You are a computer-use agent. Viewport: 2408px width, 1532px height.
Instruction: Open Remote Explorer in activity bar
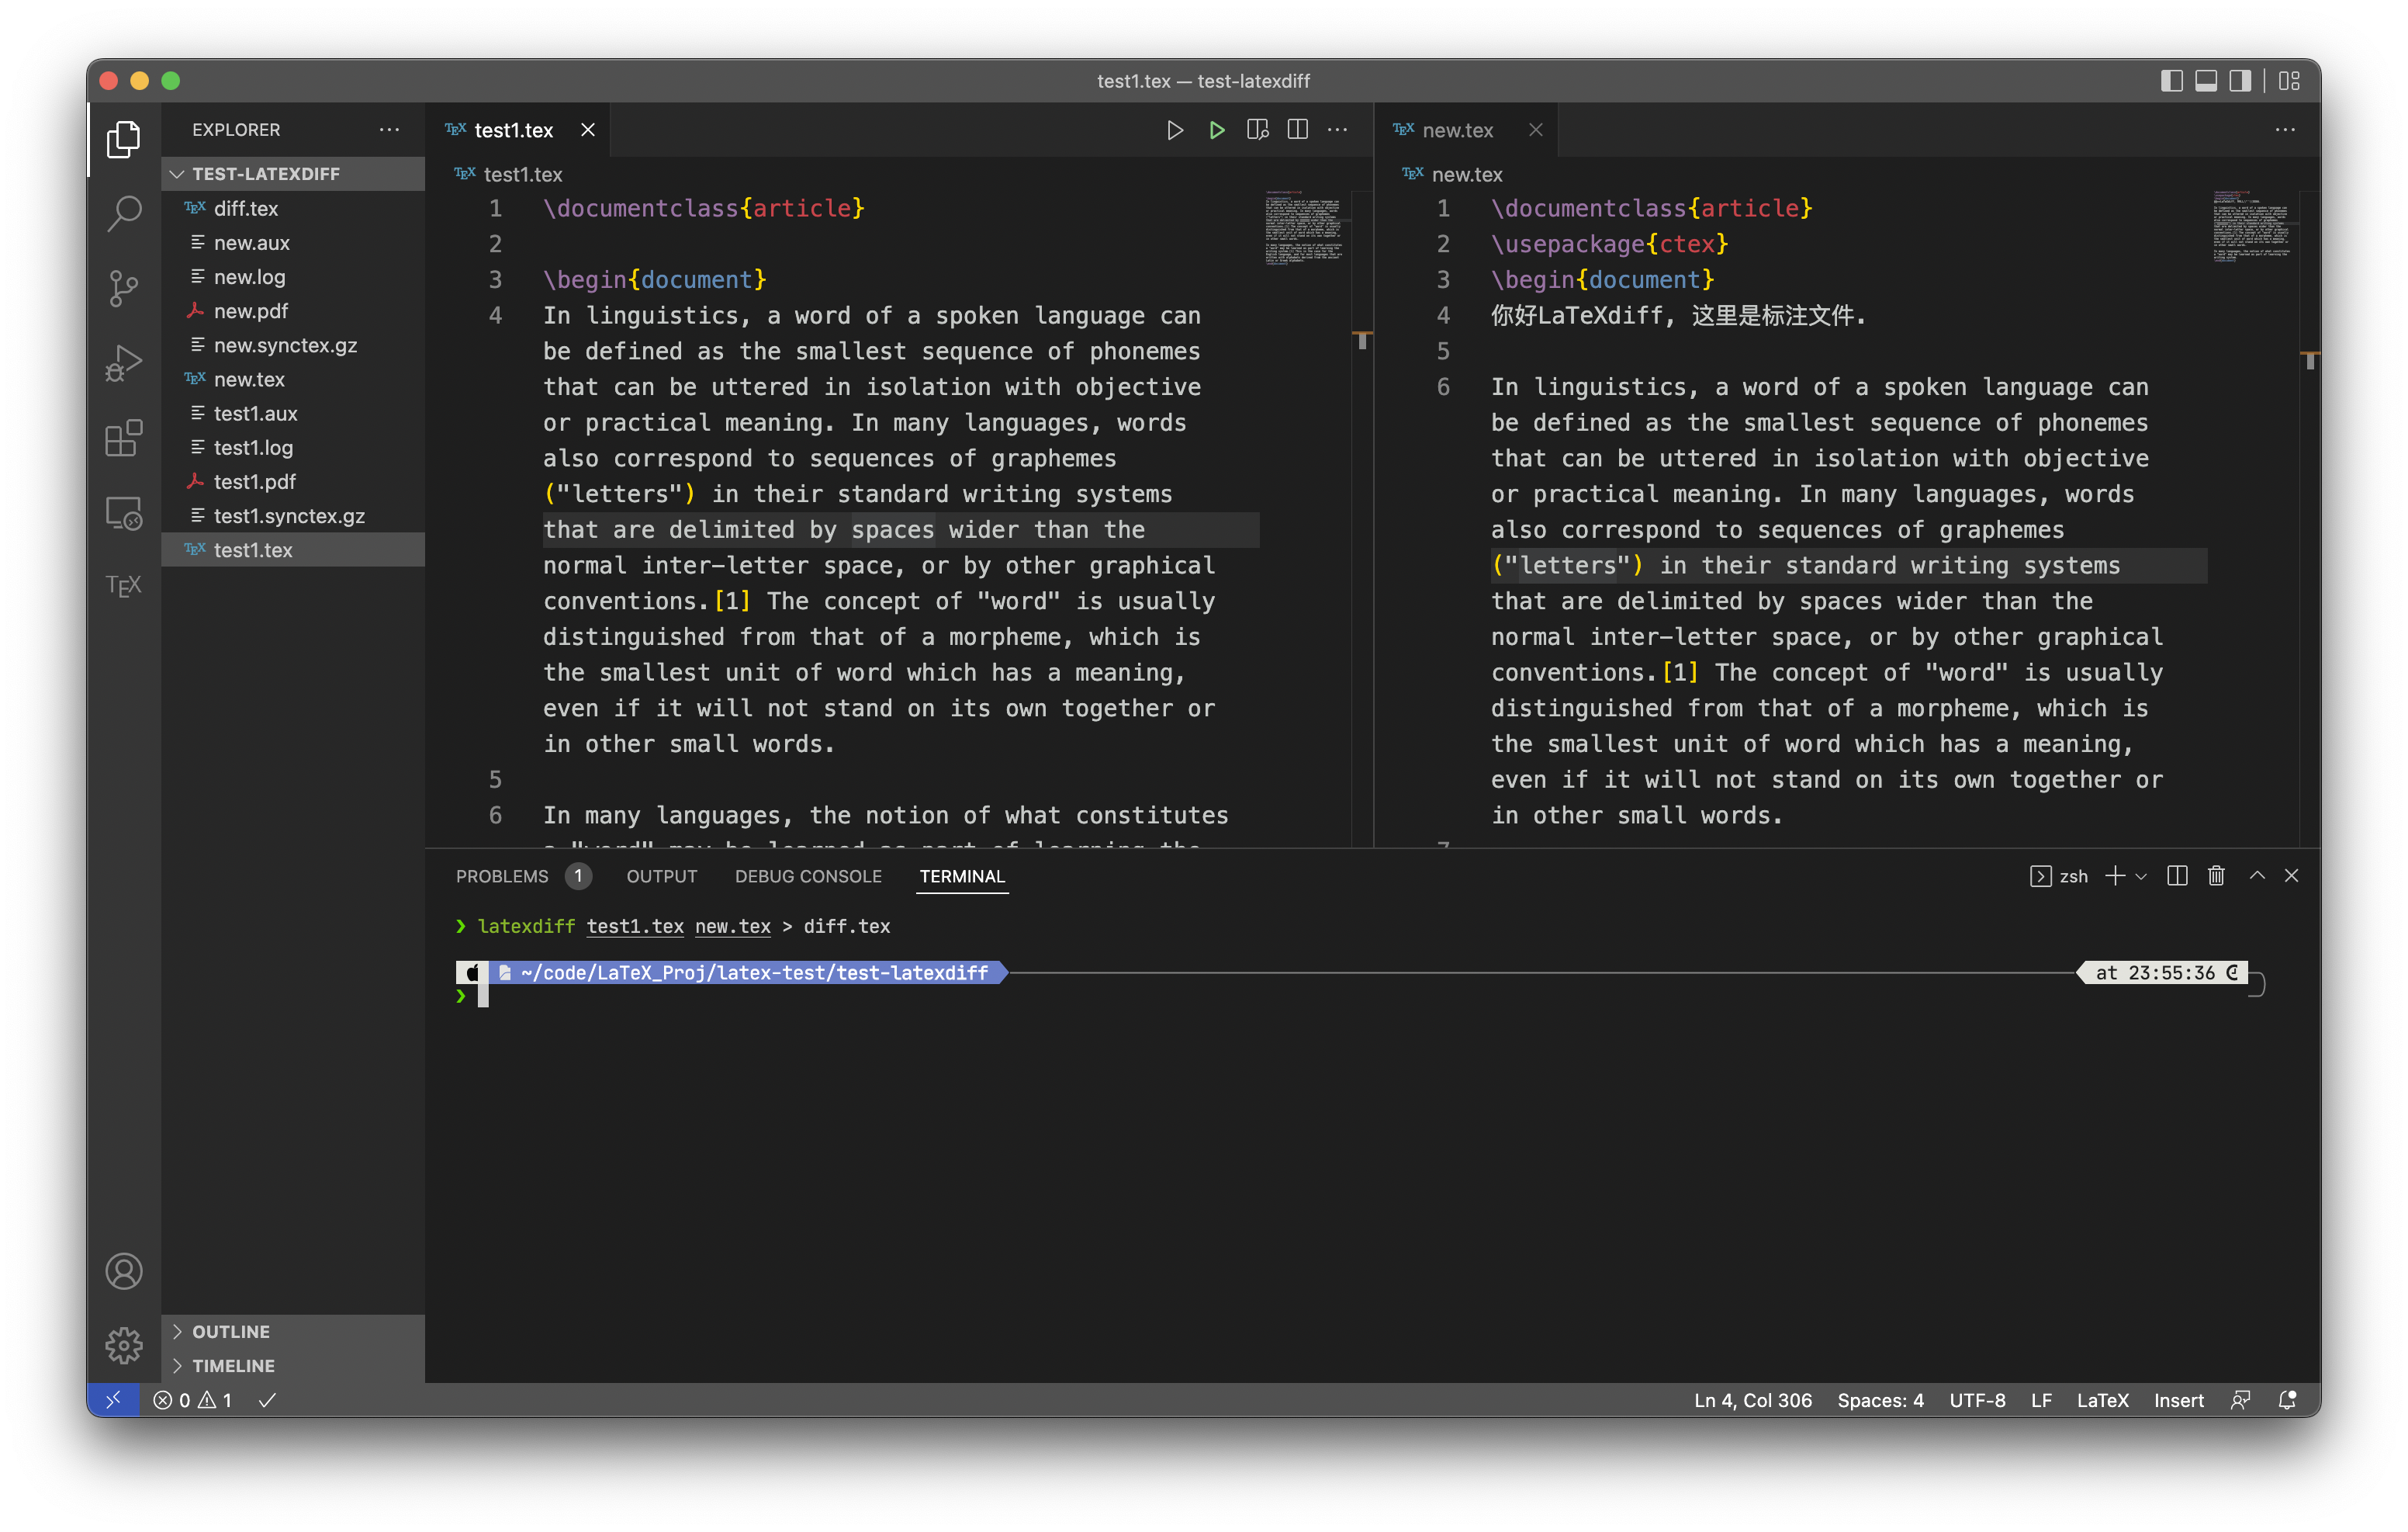coord(123,513)
